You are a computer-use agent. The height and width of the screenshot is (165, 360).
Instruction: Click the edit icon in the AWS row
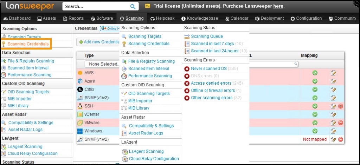click(333, 73)
